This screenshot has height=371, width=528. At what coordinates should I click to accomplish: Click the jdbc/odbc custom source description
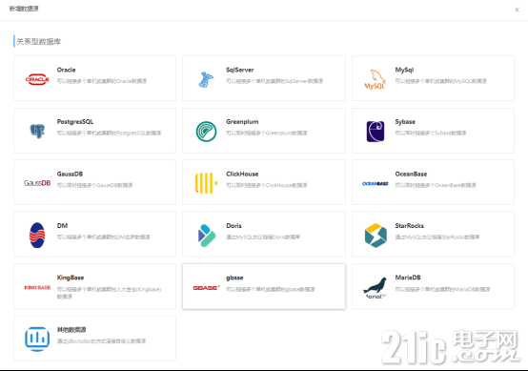(x=101, y=341)
